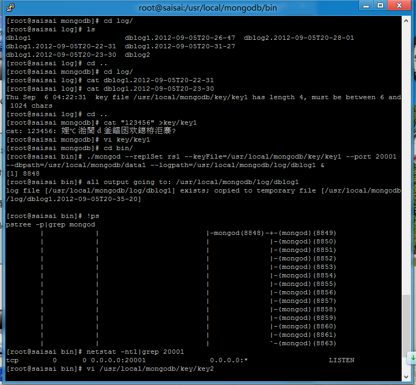Click the '{mongod}(8855)' thread entry
416x385 pixels.
point(308,284)
